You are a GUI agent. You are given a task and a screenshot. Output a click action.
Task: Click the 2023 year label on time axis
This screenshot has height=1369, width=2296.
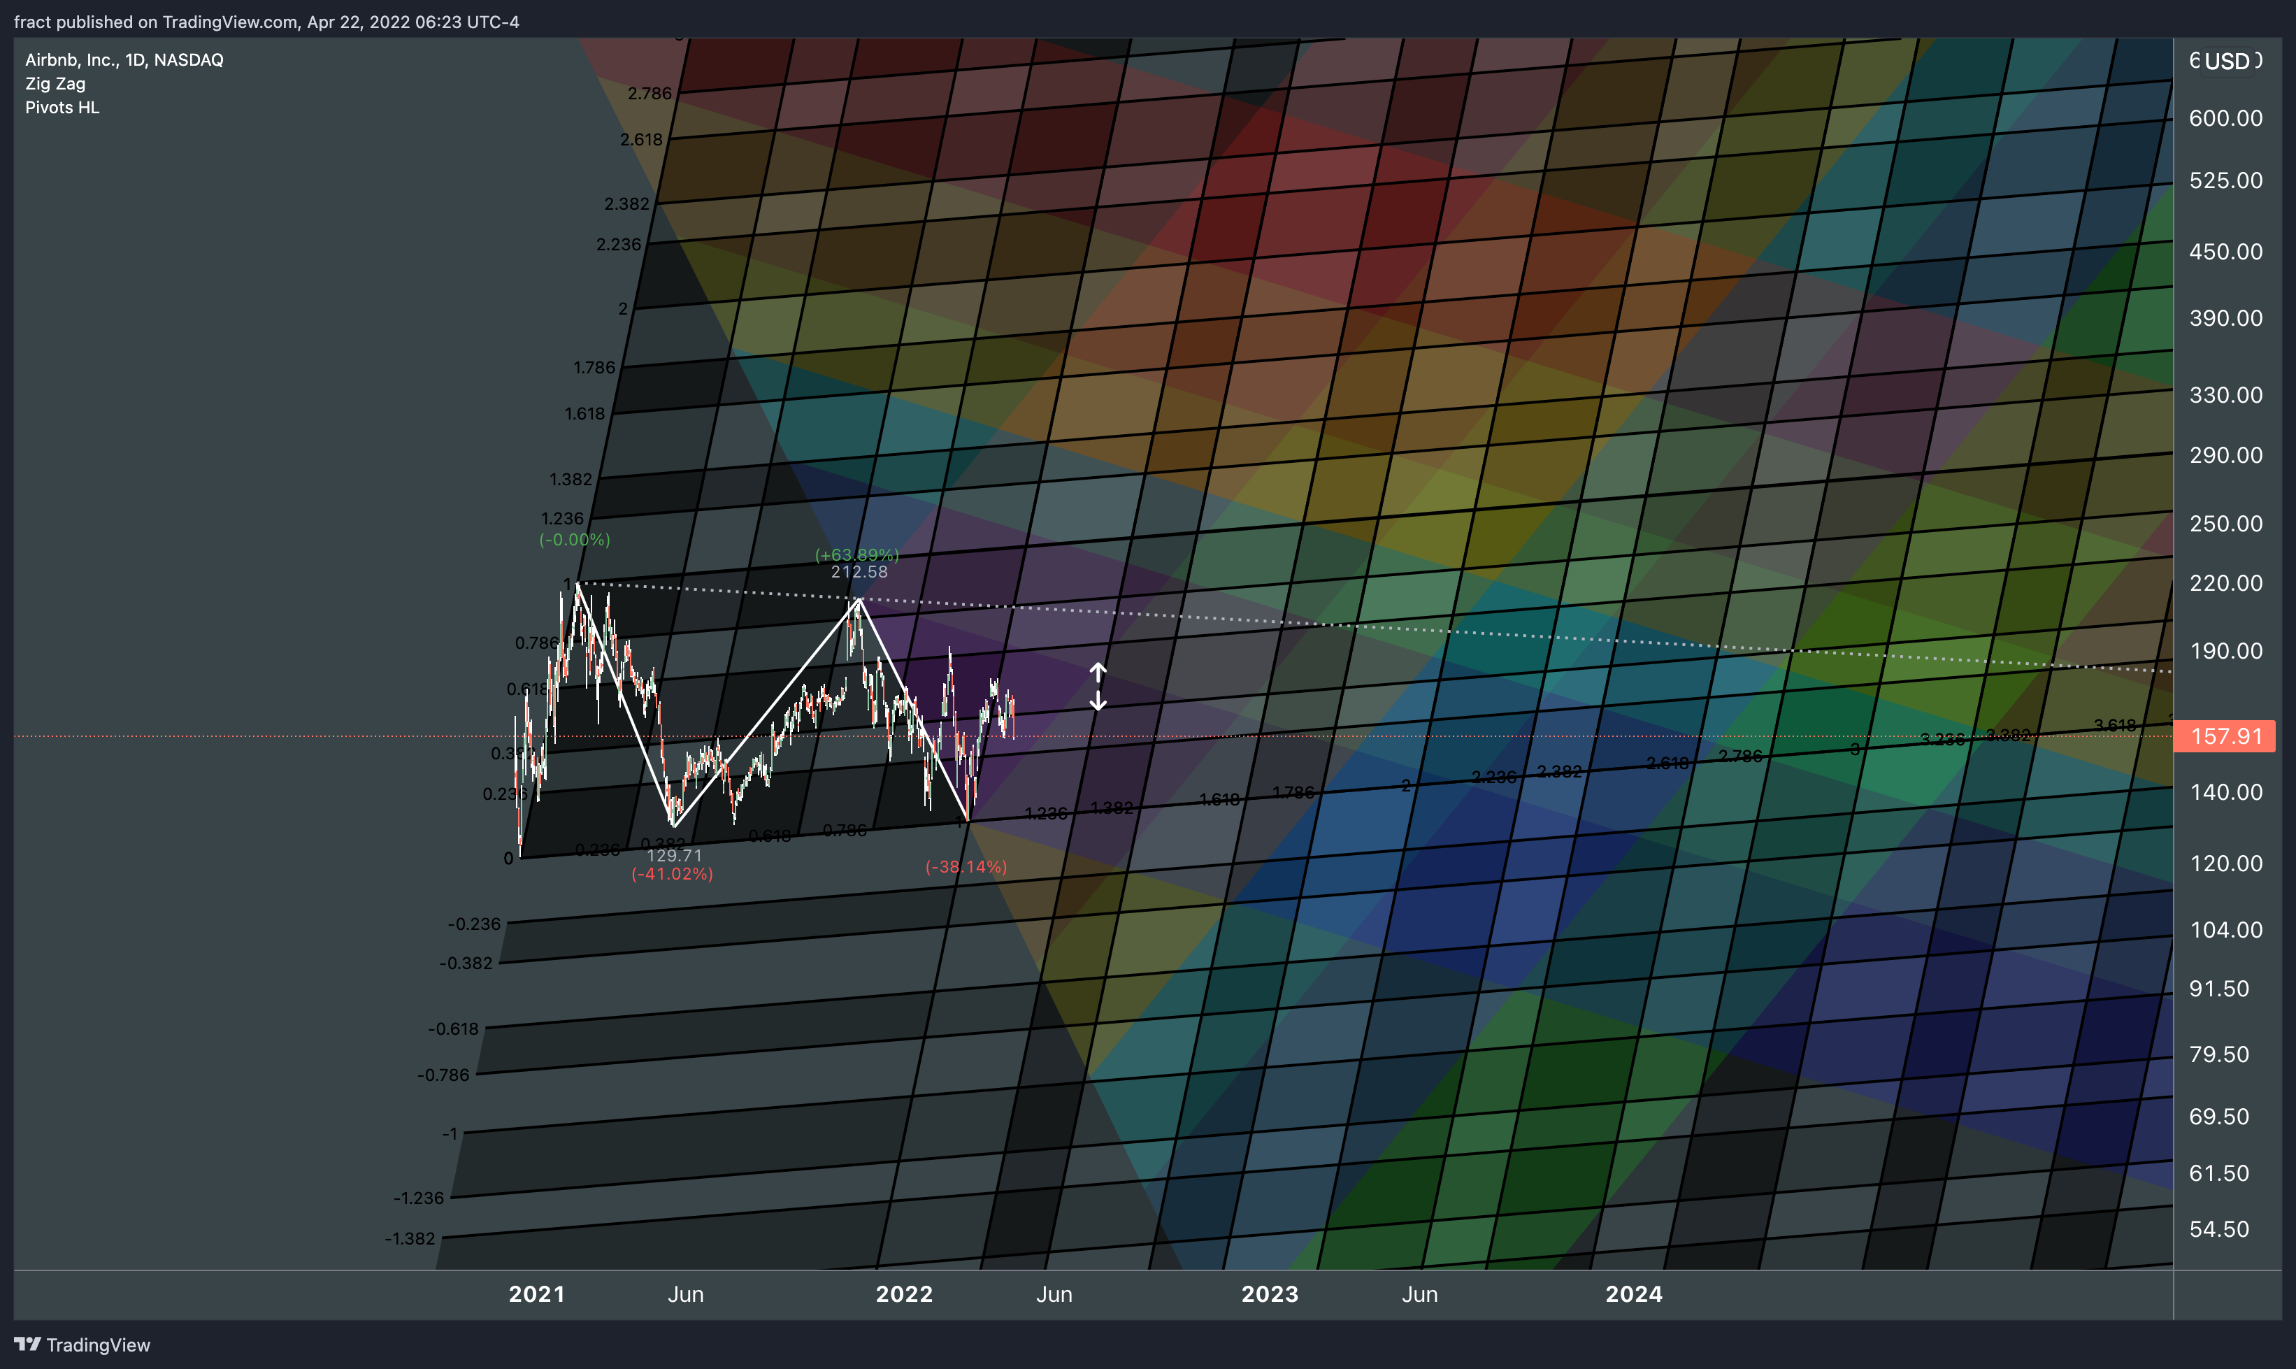pos(1270,1294)
